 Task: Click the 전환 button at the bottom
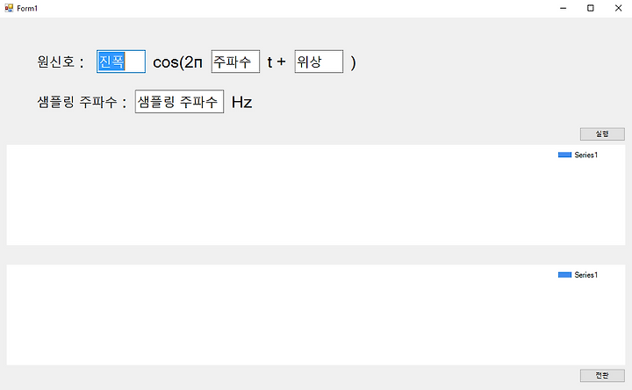pyautogui.click(x=602, y=375)
